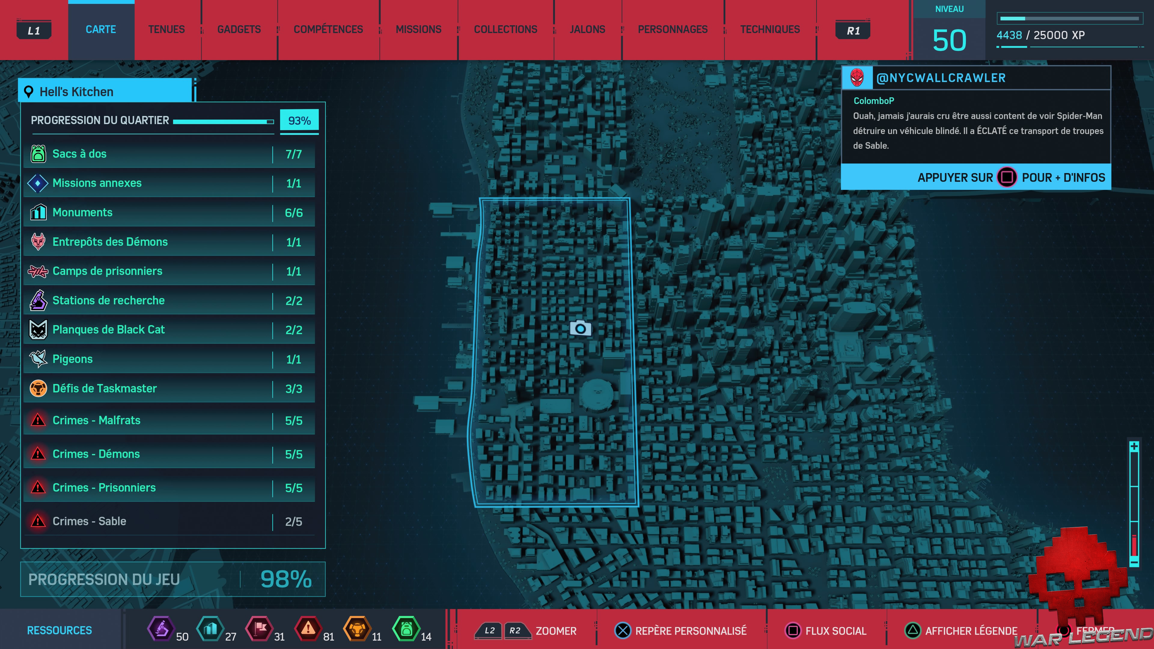Select the Crimes - Sable row
The width and height of the screenshot is (1154, 649).
pyautogui.click(x=169, y=521)
